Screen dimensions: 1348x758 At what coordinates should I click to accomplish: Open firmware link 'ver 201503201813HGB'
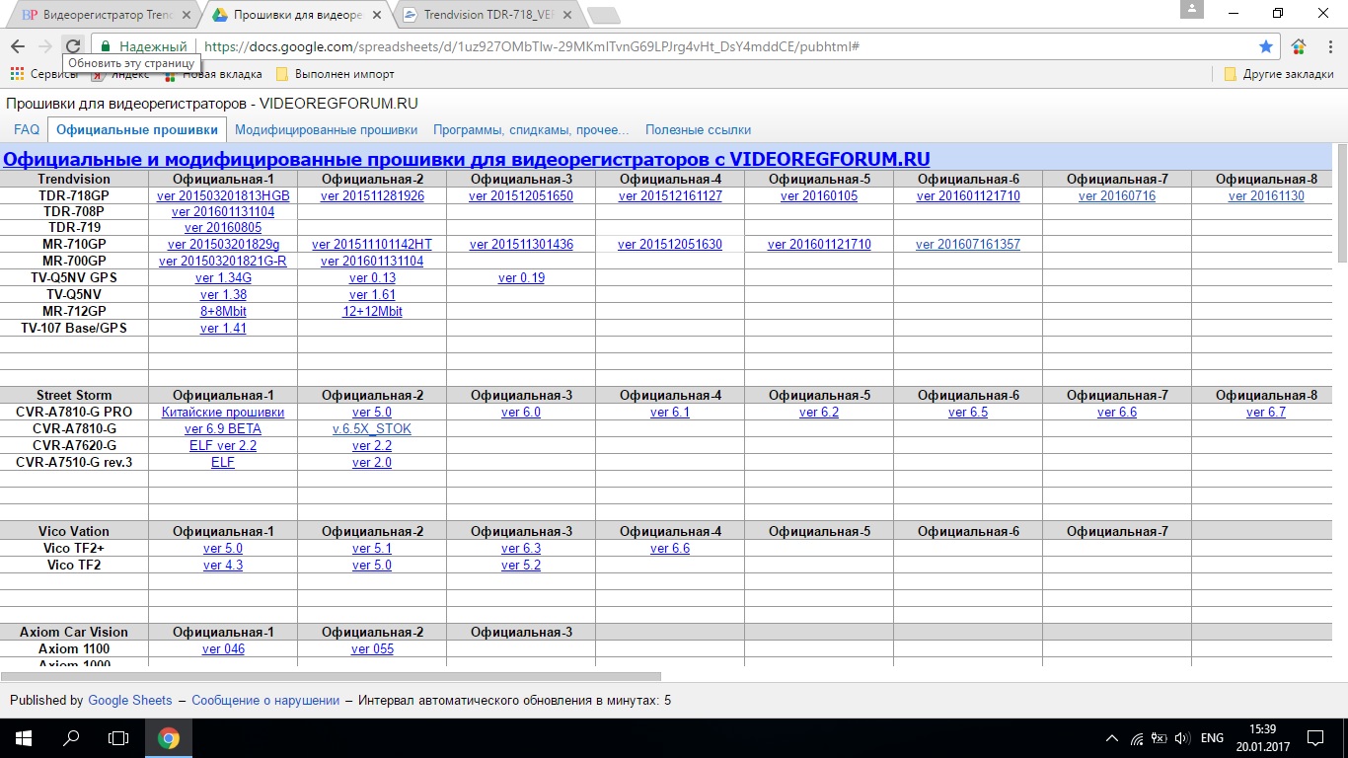[223, 196]
